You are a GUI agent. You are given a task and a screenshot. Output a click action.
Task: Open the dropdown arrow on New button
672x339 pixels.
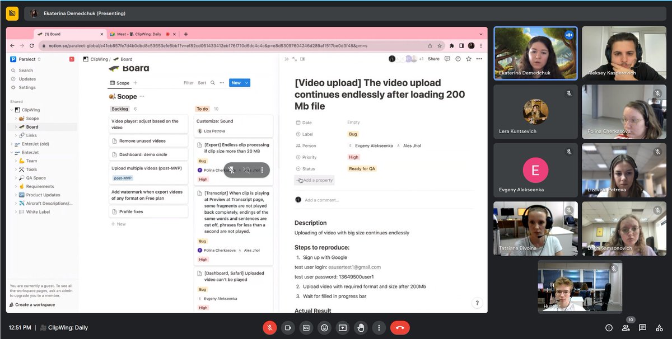pos(246,83)
